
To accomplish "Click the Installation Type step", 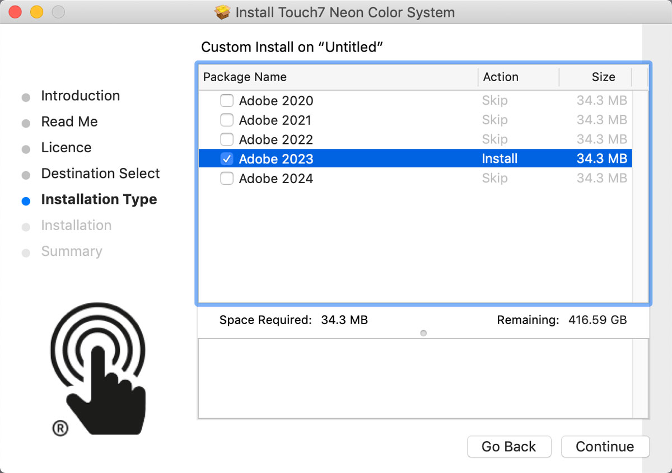I will point(99,200).
